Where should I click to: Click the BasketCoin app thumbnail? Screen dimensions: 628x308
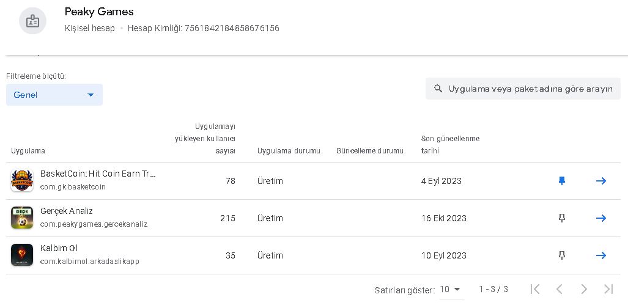(22, 181)
